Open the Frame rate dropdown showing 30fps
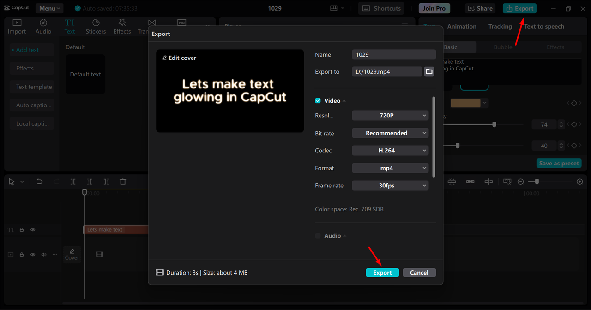The height and width of the screenshot is (310, 591). (x=390, y=186)
